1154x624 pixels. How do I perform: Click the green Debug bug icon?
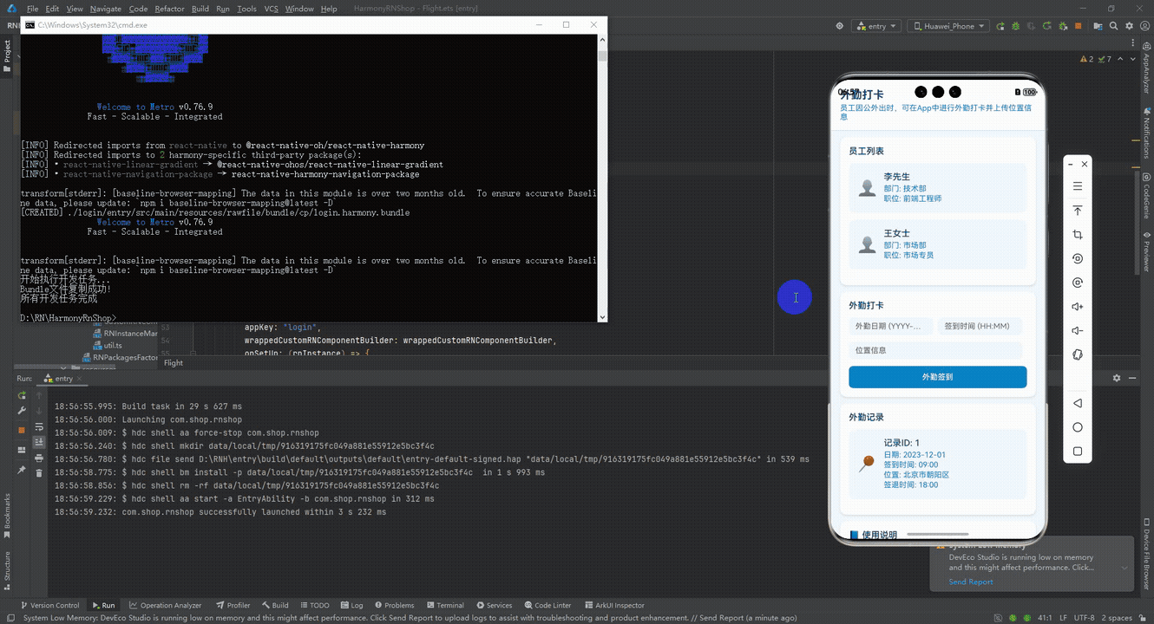pos(1015,27)
